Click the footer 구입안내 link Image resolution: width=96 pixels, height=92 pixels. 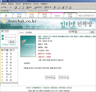[46, 88]
